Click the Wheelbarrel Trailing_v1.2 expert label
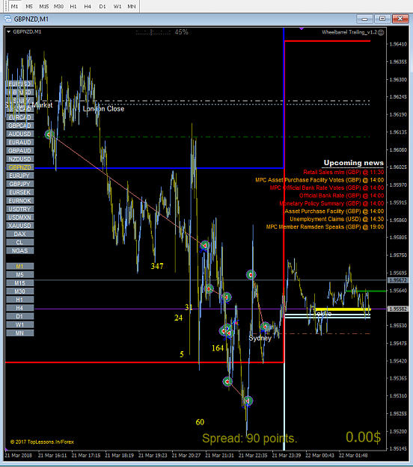This screenshot has width=413, height=467. pos(349,32)
